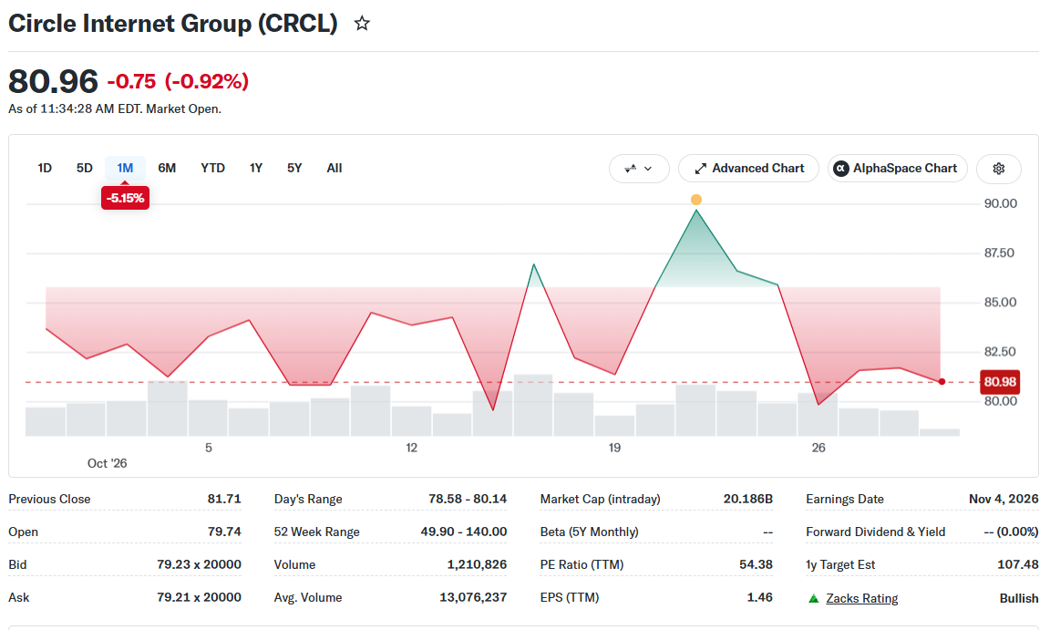Add CRCL to watchlist with star icon
The width and height of the screenshot is (1050, 630).
pos(362,24)
